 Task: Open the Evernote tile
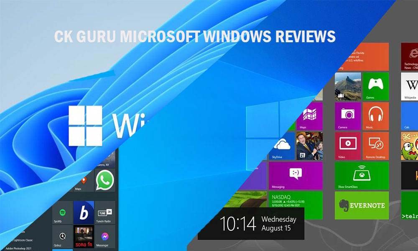(x=362, y=205)
